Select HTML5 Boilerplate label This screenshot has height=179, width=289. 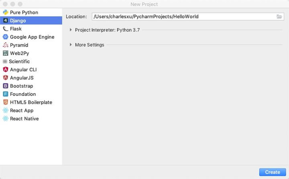pyautogui.click(x=31, y=102)
